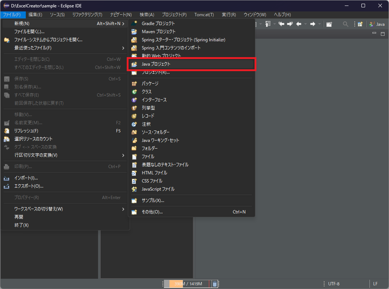Open the ソース(S) menu
389x289 pixels.
click(x=57, y=15)
